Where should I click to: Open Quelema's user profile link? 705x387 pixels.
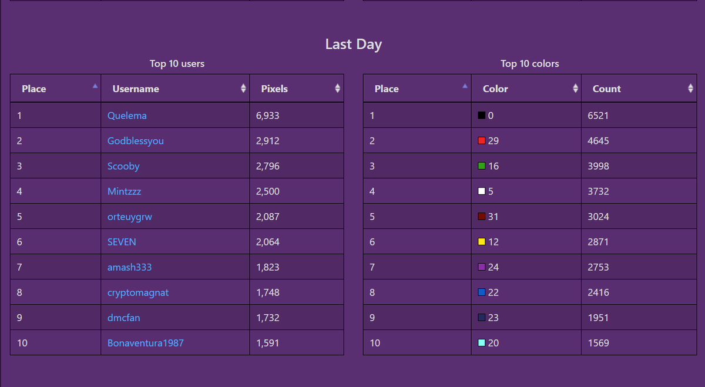pyautogui.click(x=127, y=116)
